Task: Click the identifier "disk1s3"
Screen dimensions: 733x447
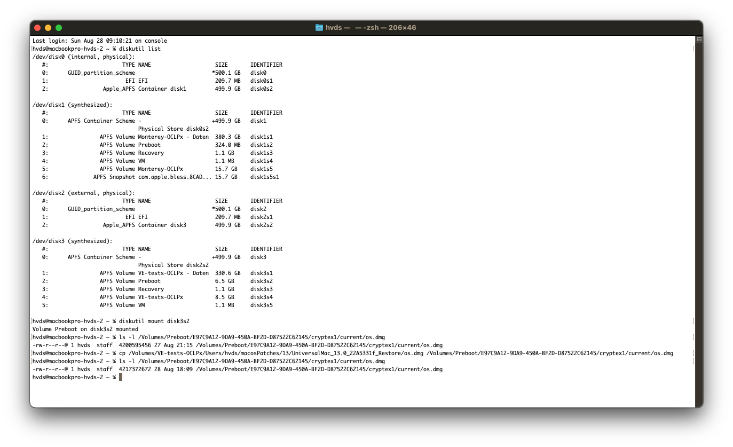Action: pyautogui.click(x=262, y=153)
